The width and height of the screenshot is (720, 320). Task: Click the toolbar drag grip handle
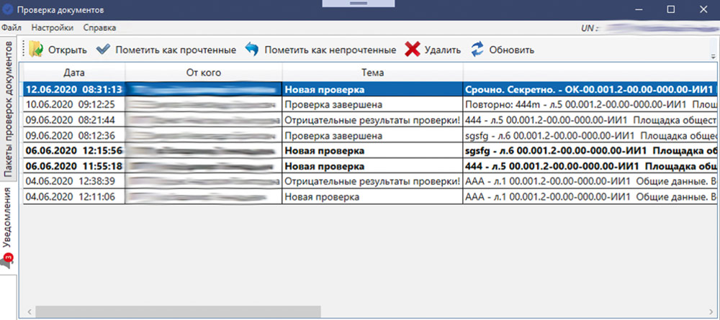click(24, 50)
